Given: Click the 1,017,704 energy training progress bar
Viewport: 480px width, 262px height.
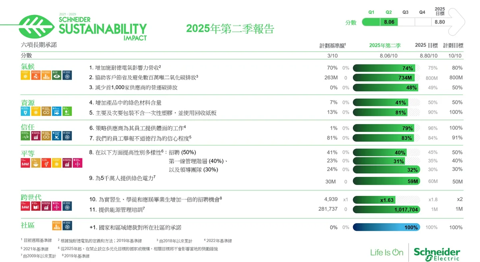Looking at the screenshot, I should click(x=386, y=209).
